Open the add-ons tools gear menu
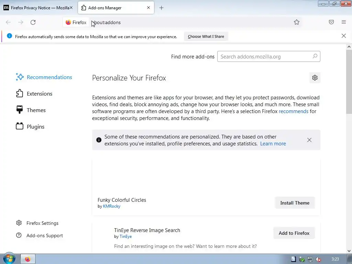This screenshot has height=264, width=352. (x=315, y=78)
